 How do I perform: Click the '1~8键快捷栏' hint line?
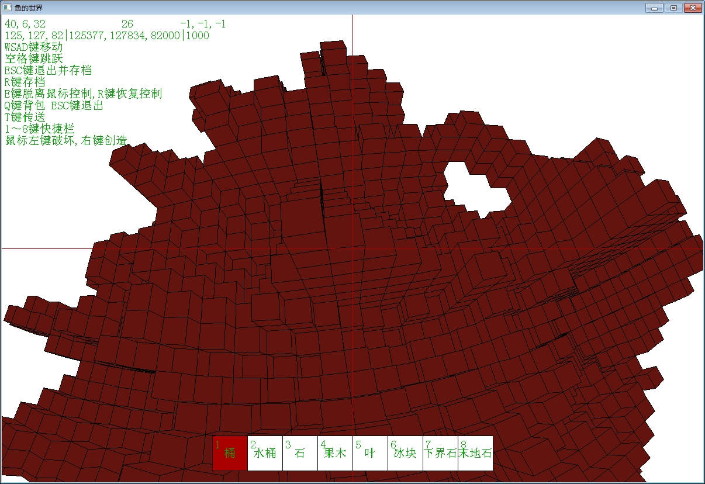39,129
